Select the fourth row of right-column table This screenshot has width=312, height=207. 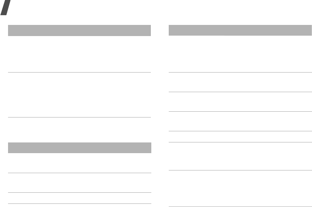point(240,121)
